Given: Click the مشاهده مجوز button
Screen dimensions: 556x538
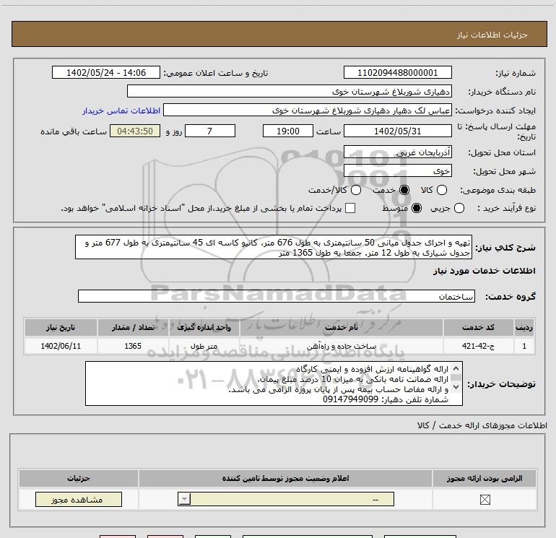Looking at the screenshot, I should 79,499.
